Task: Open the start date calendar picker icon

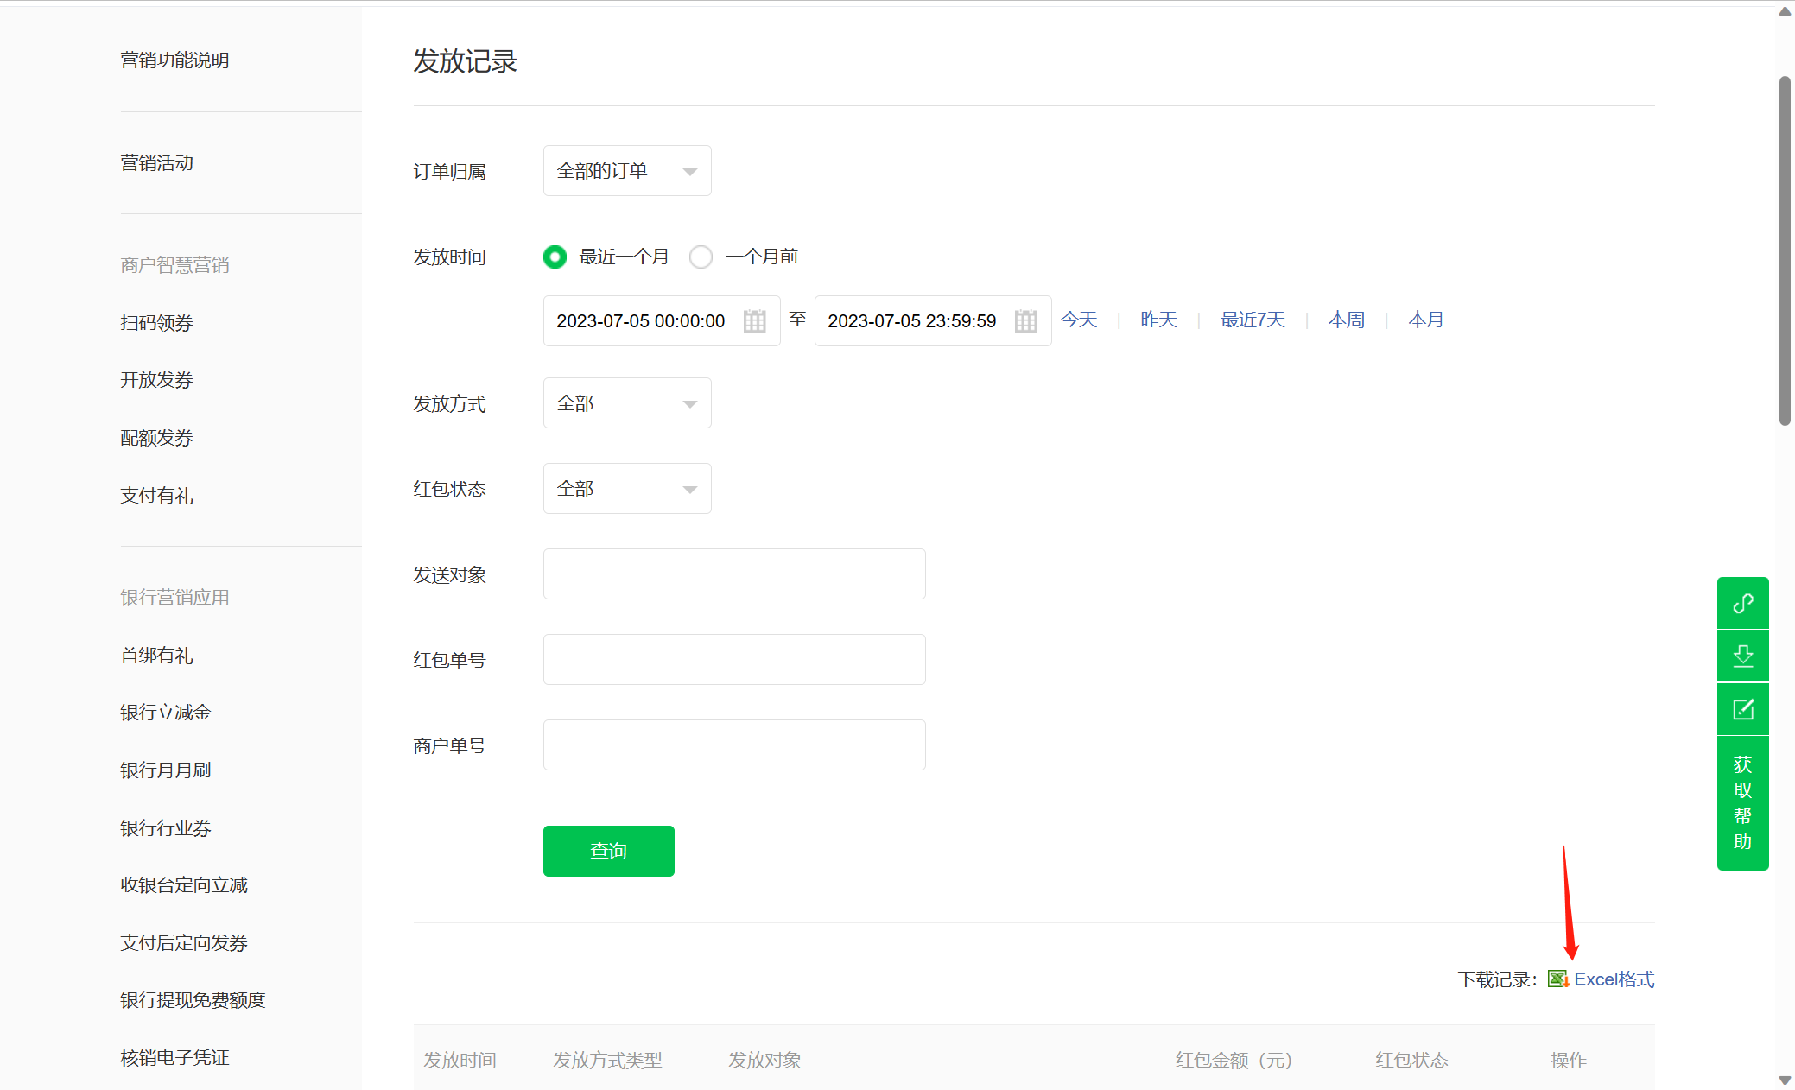Action: 754,321
